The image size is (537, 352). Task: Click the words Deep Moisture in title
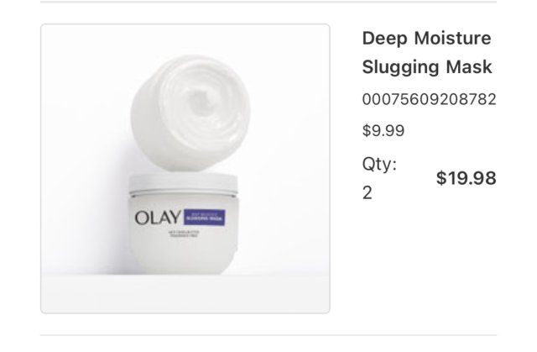427,38
